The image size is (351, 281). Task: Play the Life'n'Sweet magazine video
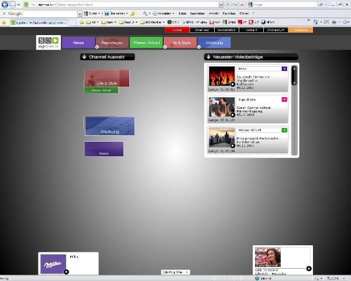(x=309, y=269)
